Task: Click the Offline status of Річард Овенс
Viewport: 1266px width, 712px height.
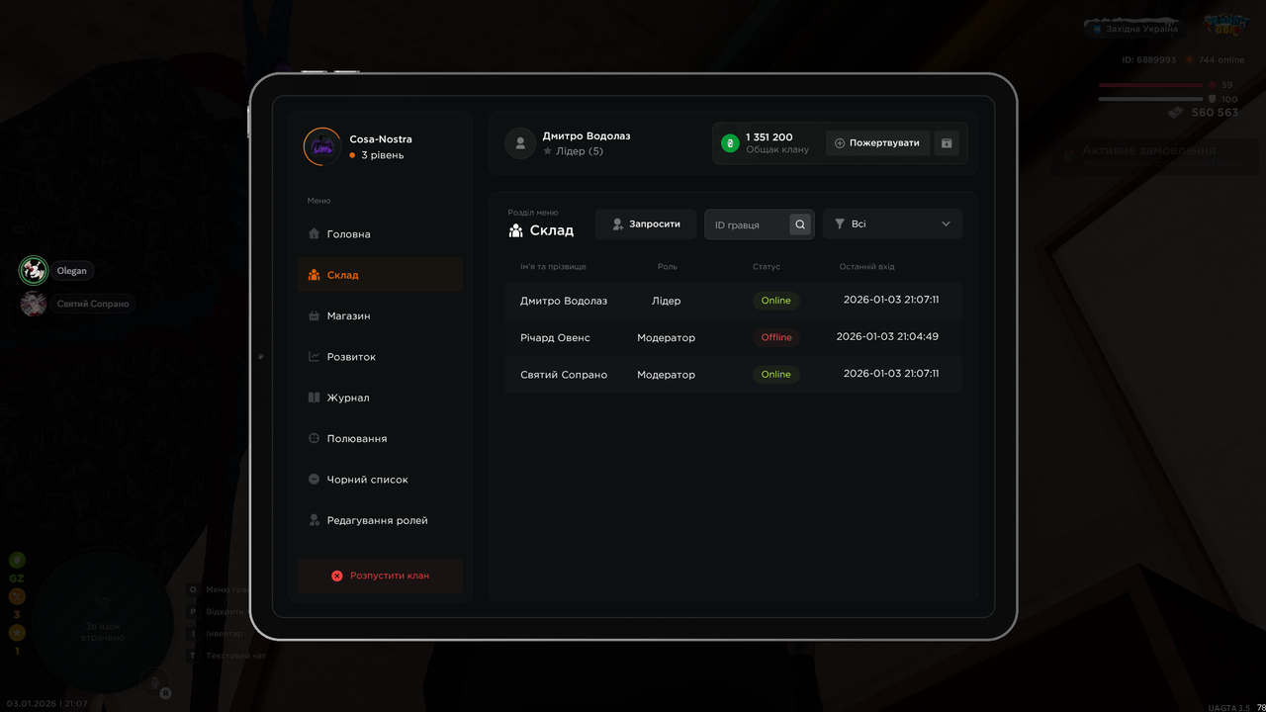Action: (776, 337)
